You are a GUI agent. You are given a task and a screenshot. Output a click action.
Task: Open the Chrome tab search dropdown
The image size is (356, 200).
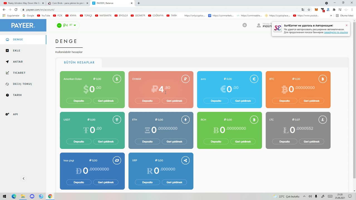coord(327,3)
